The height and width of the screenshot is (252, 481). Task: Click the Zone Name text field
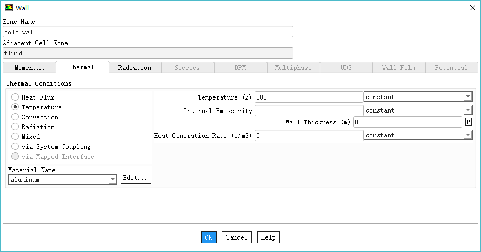click(x=148, y=32)
